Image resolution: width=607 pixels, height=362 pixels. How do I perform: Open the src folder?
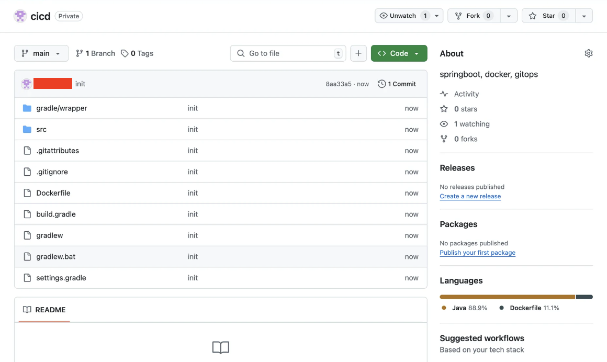(x=41, y=129)
